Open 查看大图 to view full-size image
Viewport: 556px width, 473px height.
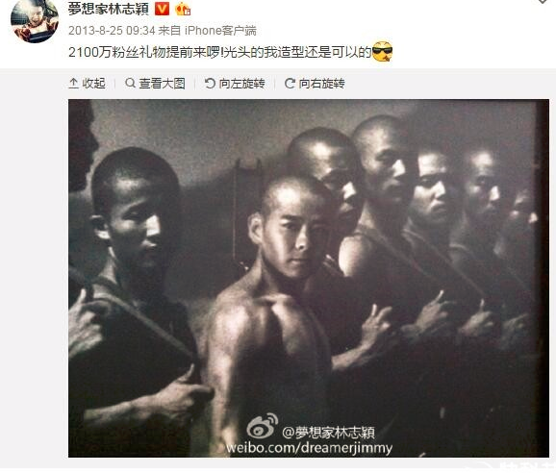[x=162, y=84]
